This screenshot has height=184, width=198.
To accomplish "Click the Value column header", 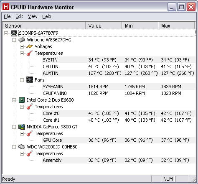I will pos(104,26).
